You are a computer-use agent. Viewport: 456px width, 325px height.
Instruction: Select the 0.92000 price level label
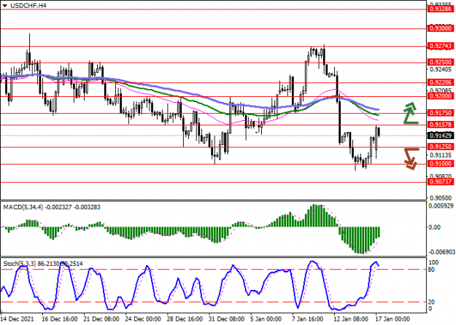pyautogui.click(x=441, y=96)
